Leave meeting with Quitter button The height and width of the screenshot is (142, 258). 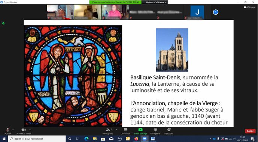pos(250,131)
